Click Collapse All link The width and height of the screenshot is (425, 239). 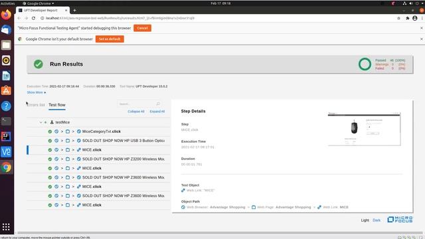(x=135, y=112)
